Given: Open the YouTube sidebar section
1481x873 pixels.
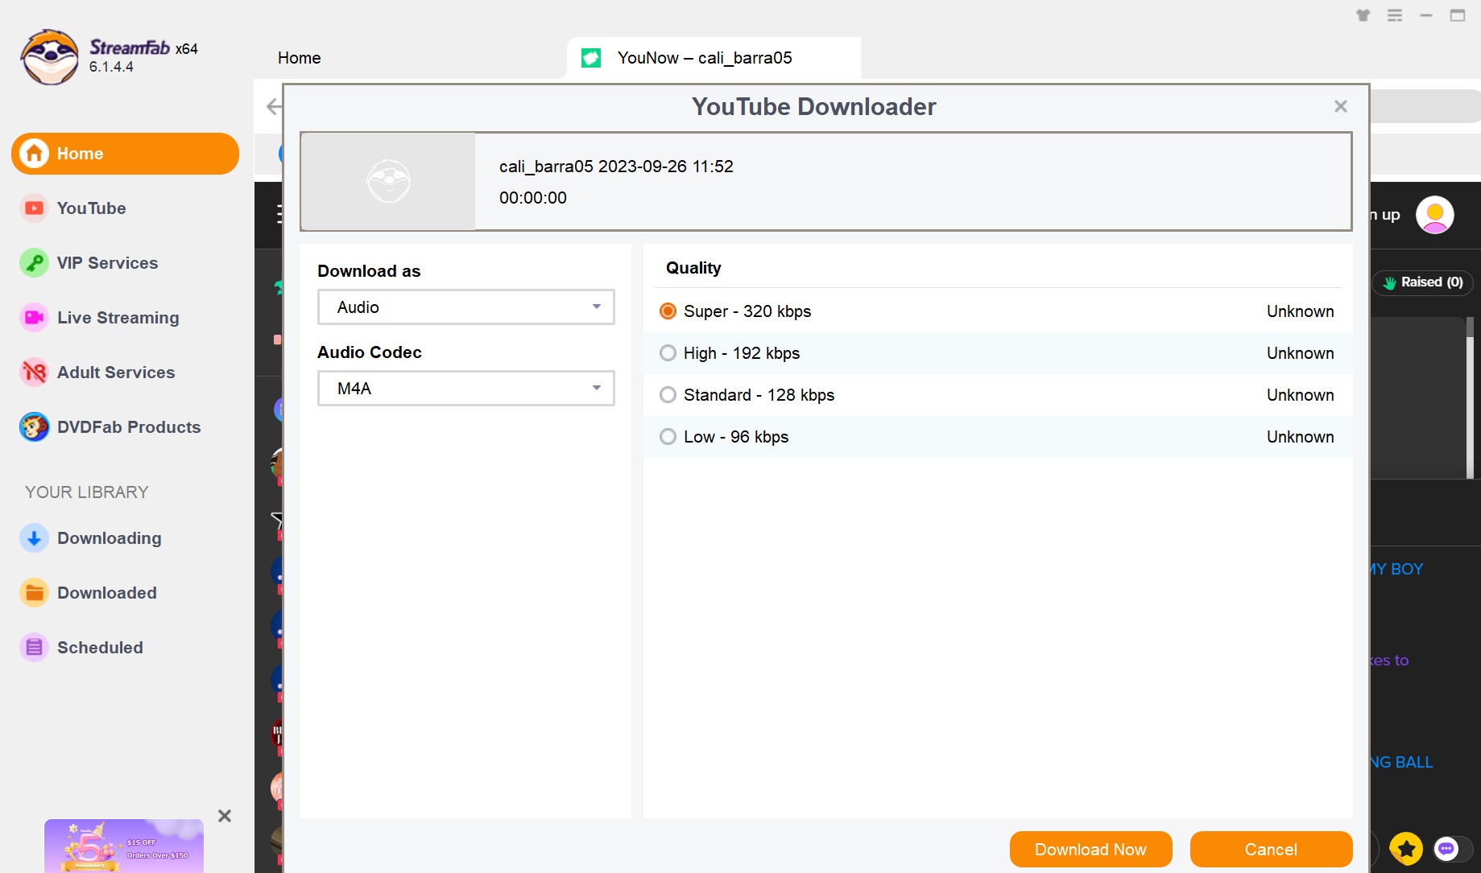Looking at the screenshot, I should point(91,208).
